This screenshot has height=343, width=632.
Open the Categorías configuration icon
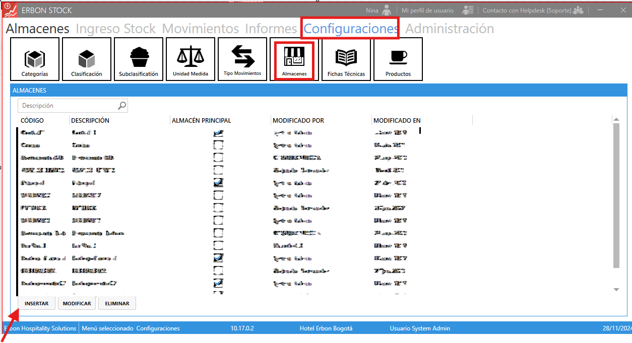[x=35, y=59]
